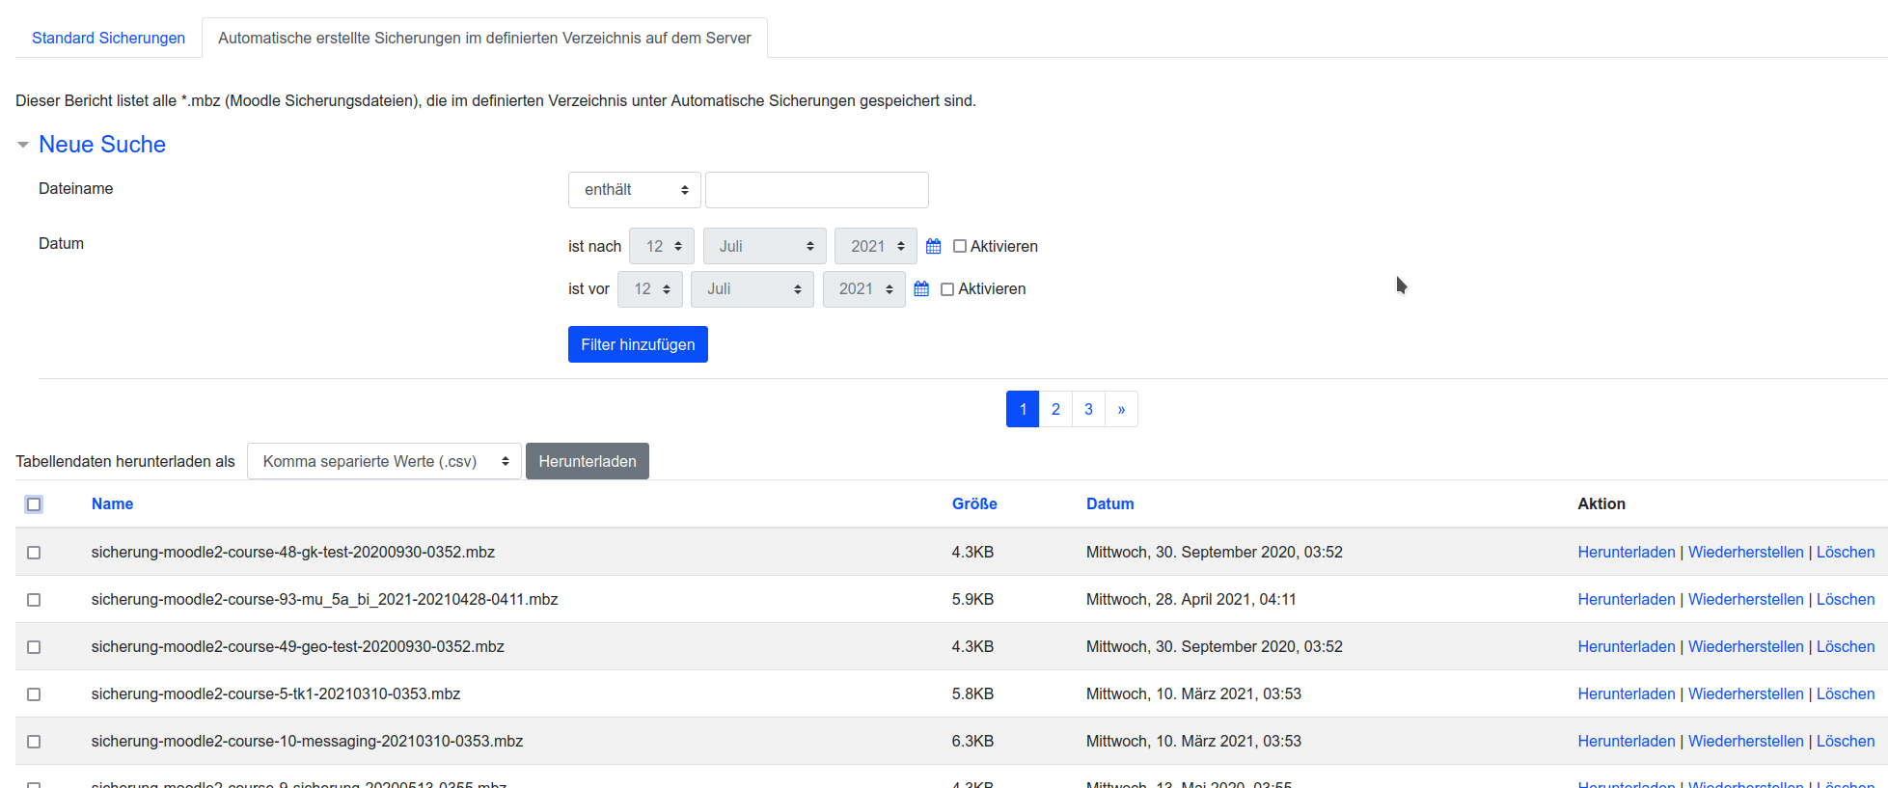Sort table by Größe column header

point(974,504)
